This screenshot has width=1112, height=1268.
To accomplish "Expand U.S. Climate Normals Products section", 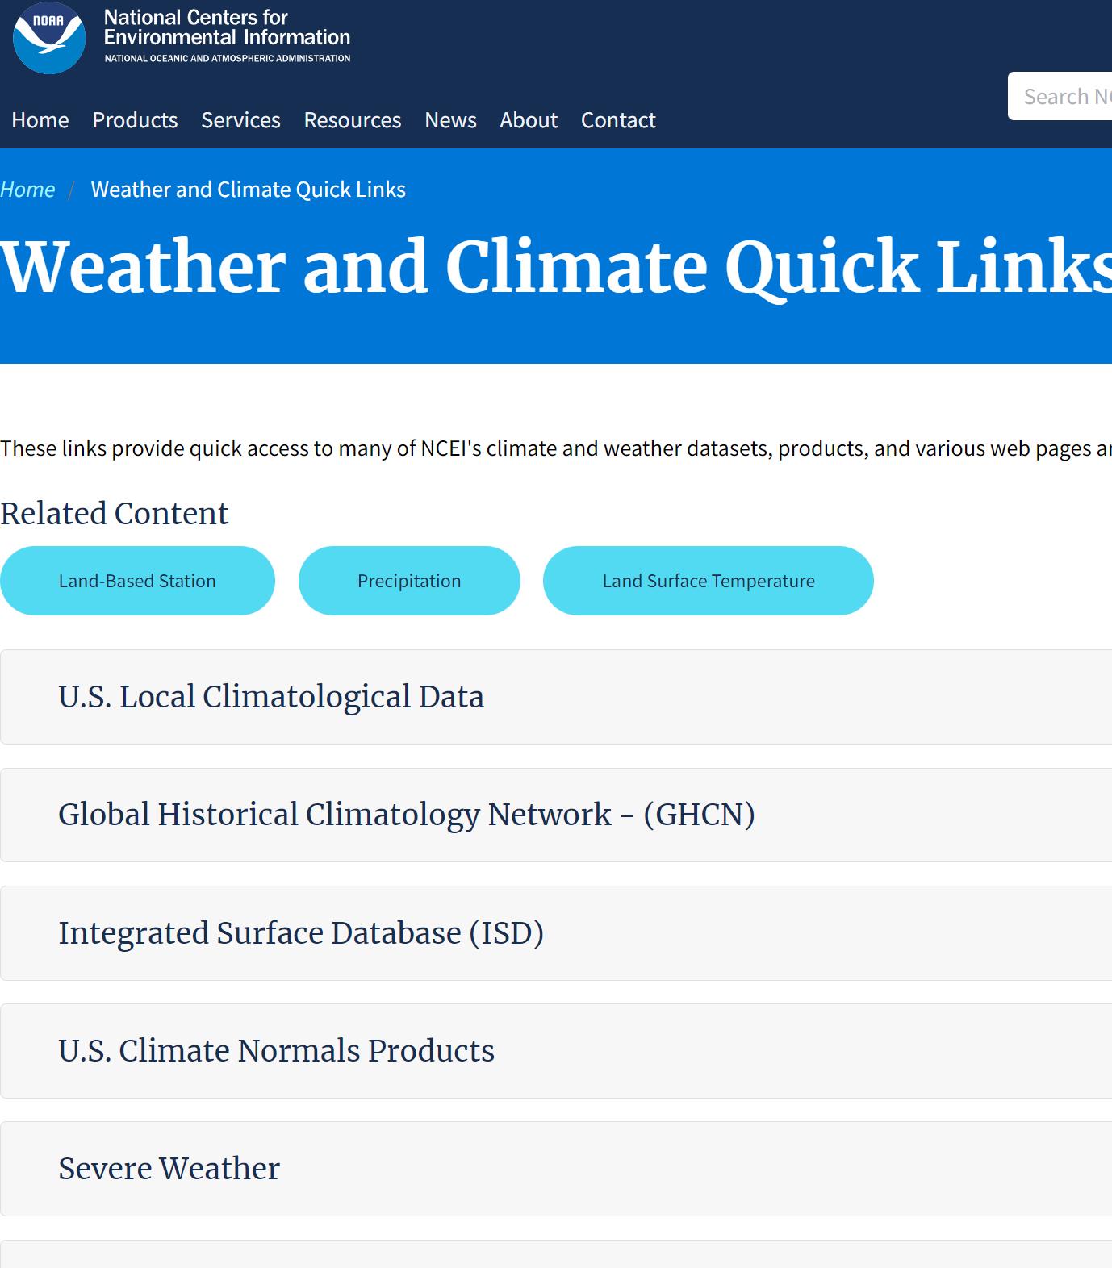I will [556, 1051].
